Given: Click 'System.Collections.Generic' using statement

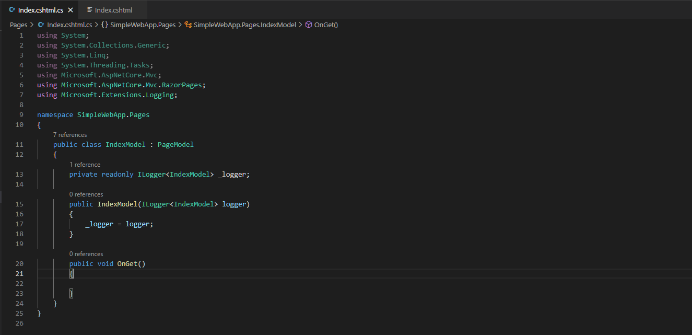Looking at the screenshot, I should pyautogui.click(x=113, y=45).
